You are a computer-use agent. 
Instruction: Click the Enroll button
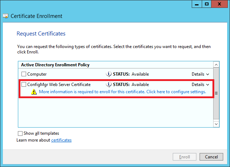click(184, 157)
